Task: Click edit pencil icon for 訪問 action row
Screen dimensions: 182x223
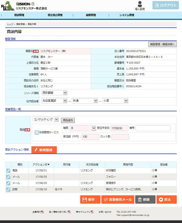Action: pyautogui.click(x=8, y=189)
